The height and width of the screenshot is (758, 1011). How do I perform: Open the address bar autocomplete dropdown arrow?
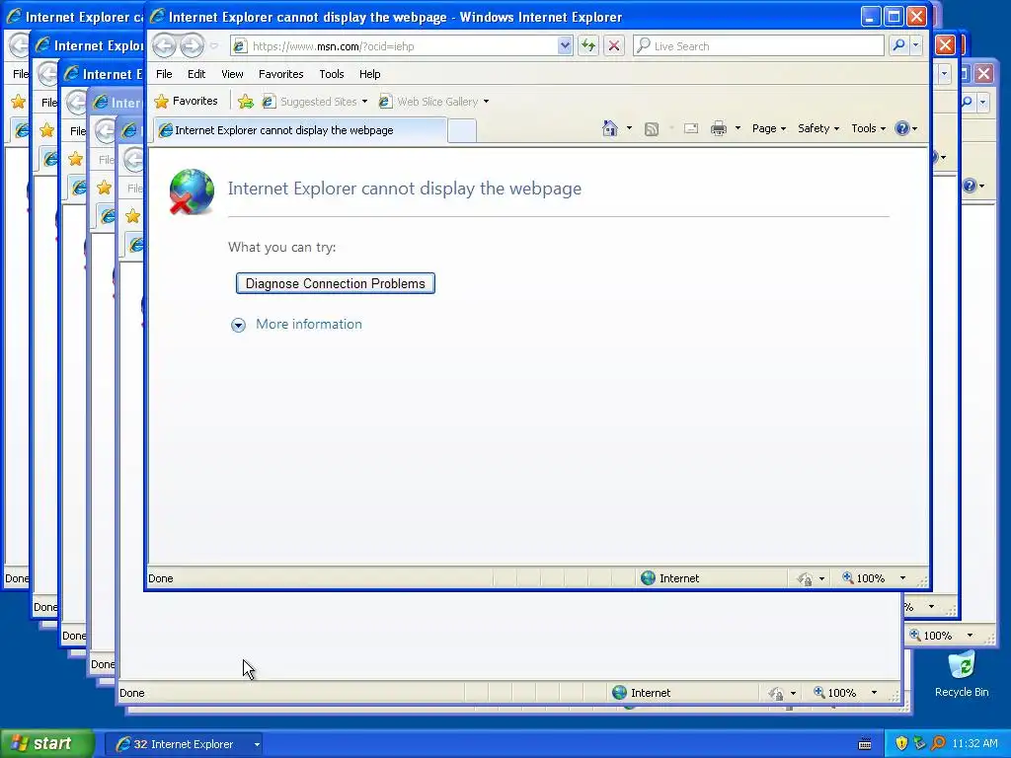tap(565, 45)
